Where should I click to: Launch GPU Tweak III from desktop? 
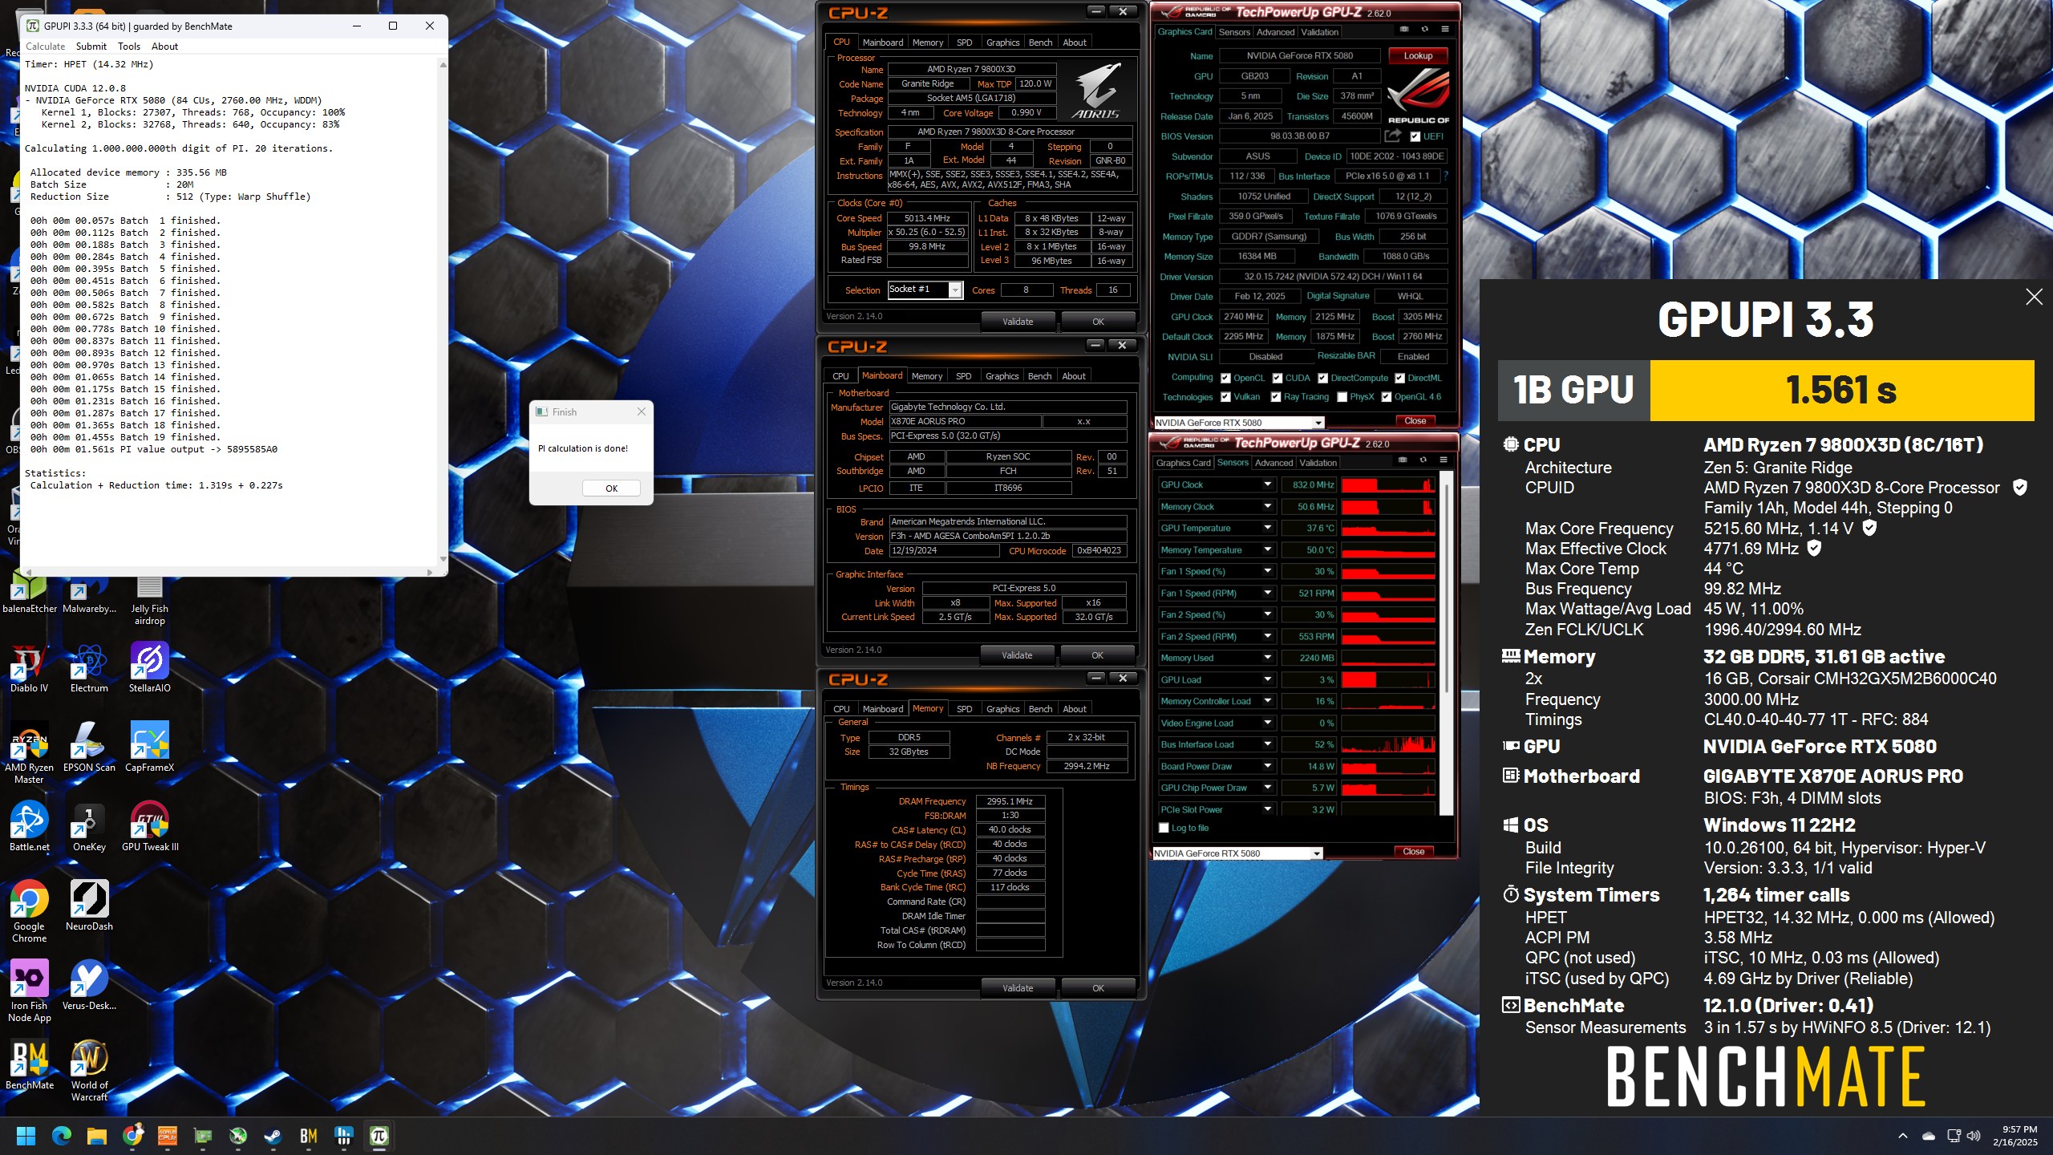[150, 827]
